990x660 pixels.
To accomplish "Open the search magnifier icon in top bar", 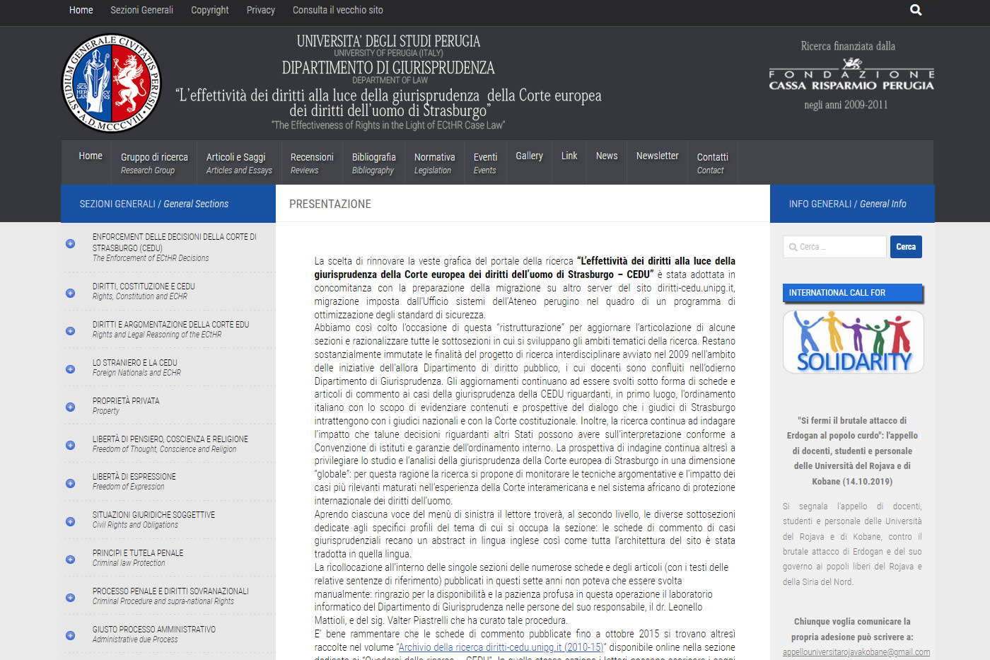I will click(x=916, y=10).
